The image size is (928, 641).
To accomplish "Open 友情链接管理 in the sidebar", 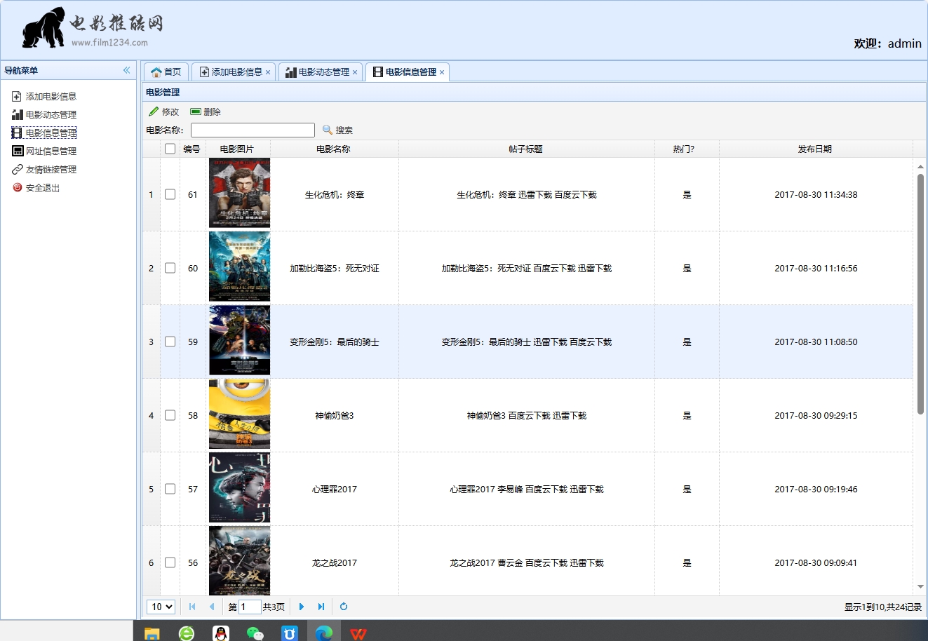I will coord(51,169).
